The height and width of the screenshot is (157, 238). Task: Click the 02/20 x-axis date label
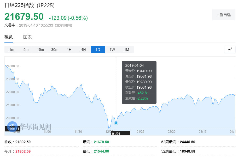pyautogui.click(x=172, y=131)
